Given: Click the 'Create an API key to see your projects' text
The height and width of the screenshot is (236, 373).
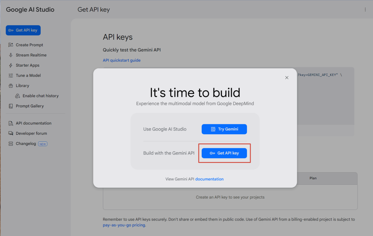Looking at the screenshot, I should (x=230, y=197).
